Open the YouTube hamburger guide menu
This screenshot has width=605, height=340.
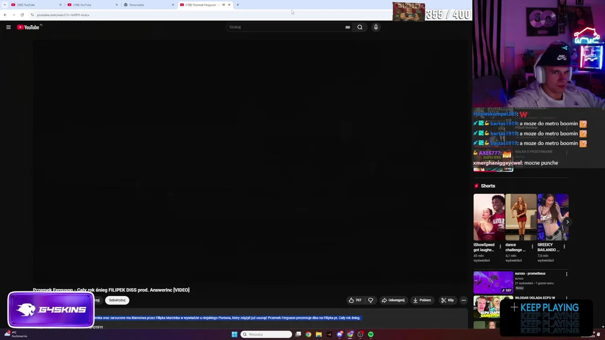(9, 27)
